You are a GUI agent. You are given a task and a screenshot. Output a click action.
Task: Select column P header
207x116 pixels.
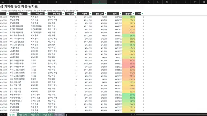pos(195,2)
